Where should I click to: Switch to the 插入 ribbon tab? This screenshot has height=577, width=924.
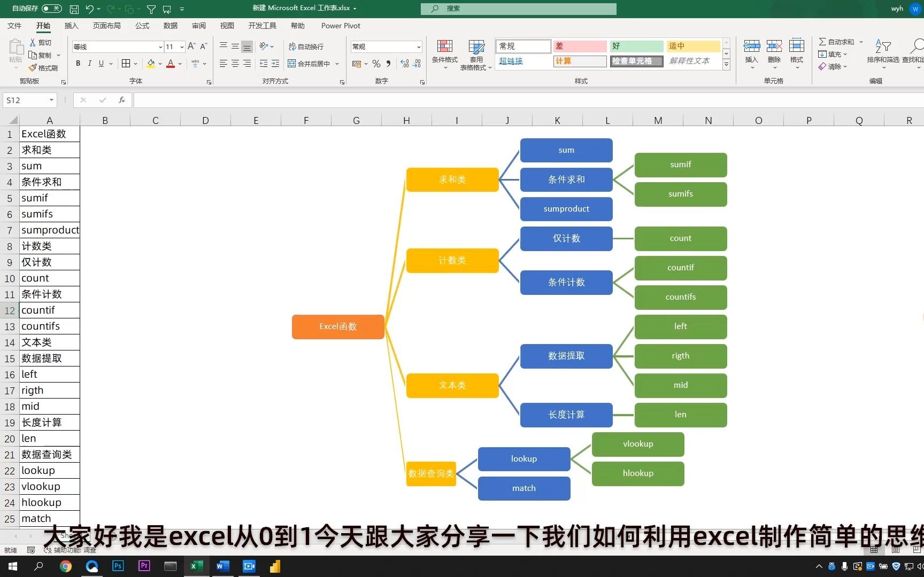click(71, 26)
